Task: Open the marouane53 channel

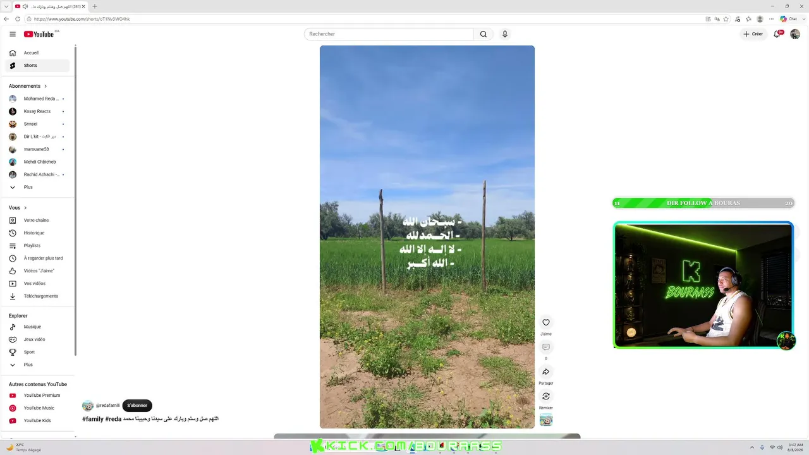Action: 37,149
